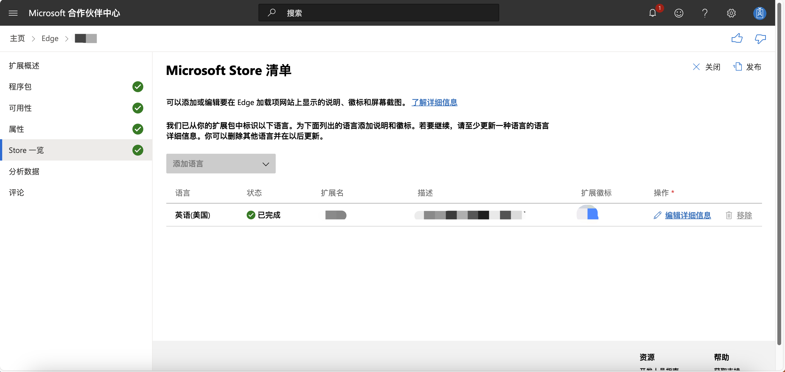785x372 pixels.
Task: Open the feedback smiley icon
Action: 678,13
